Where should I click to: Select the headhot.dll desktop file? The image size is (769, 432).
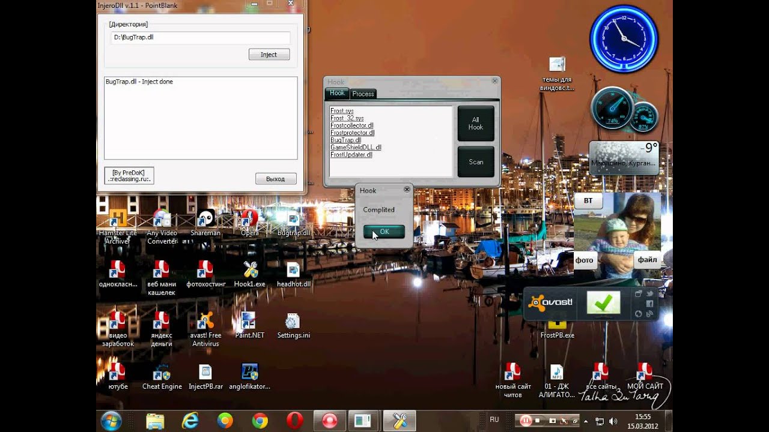293,274
